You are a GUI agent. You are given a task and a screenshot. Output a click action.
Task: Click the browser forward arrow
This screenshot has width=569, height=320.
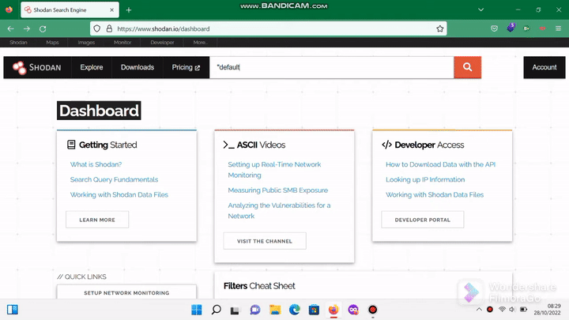tap(27, 28)
